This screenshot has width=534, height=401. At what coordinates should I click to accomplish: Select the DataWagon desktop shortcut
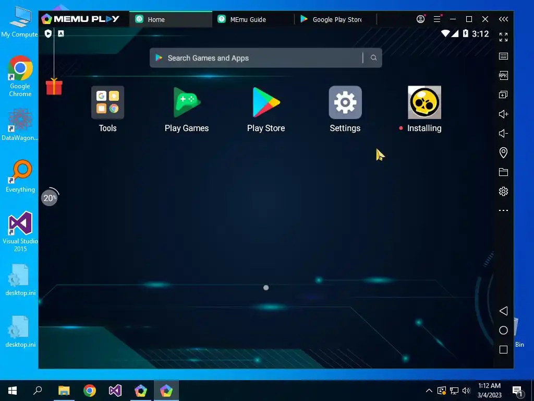click(x=20, y=124)
